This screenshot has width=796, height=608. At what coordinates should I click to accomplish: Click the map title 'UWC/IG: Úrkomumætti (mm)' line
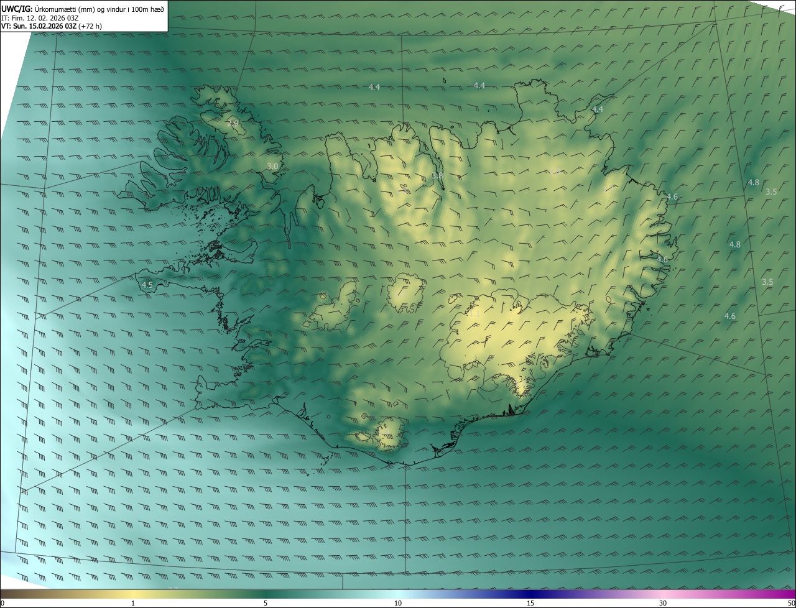coord(83,8)
